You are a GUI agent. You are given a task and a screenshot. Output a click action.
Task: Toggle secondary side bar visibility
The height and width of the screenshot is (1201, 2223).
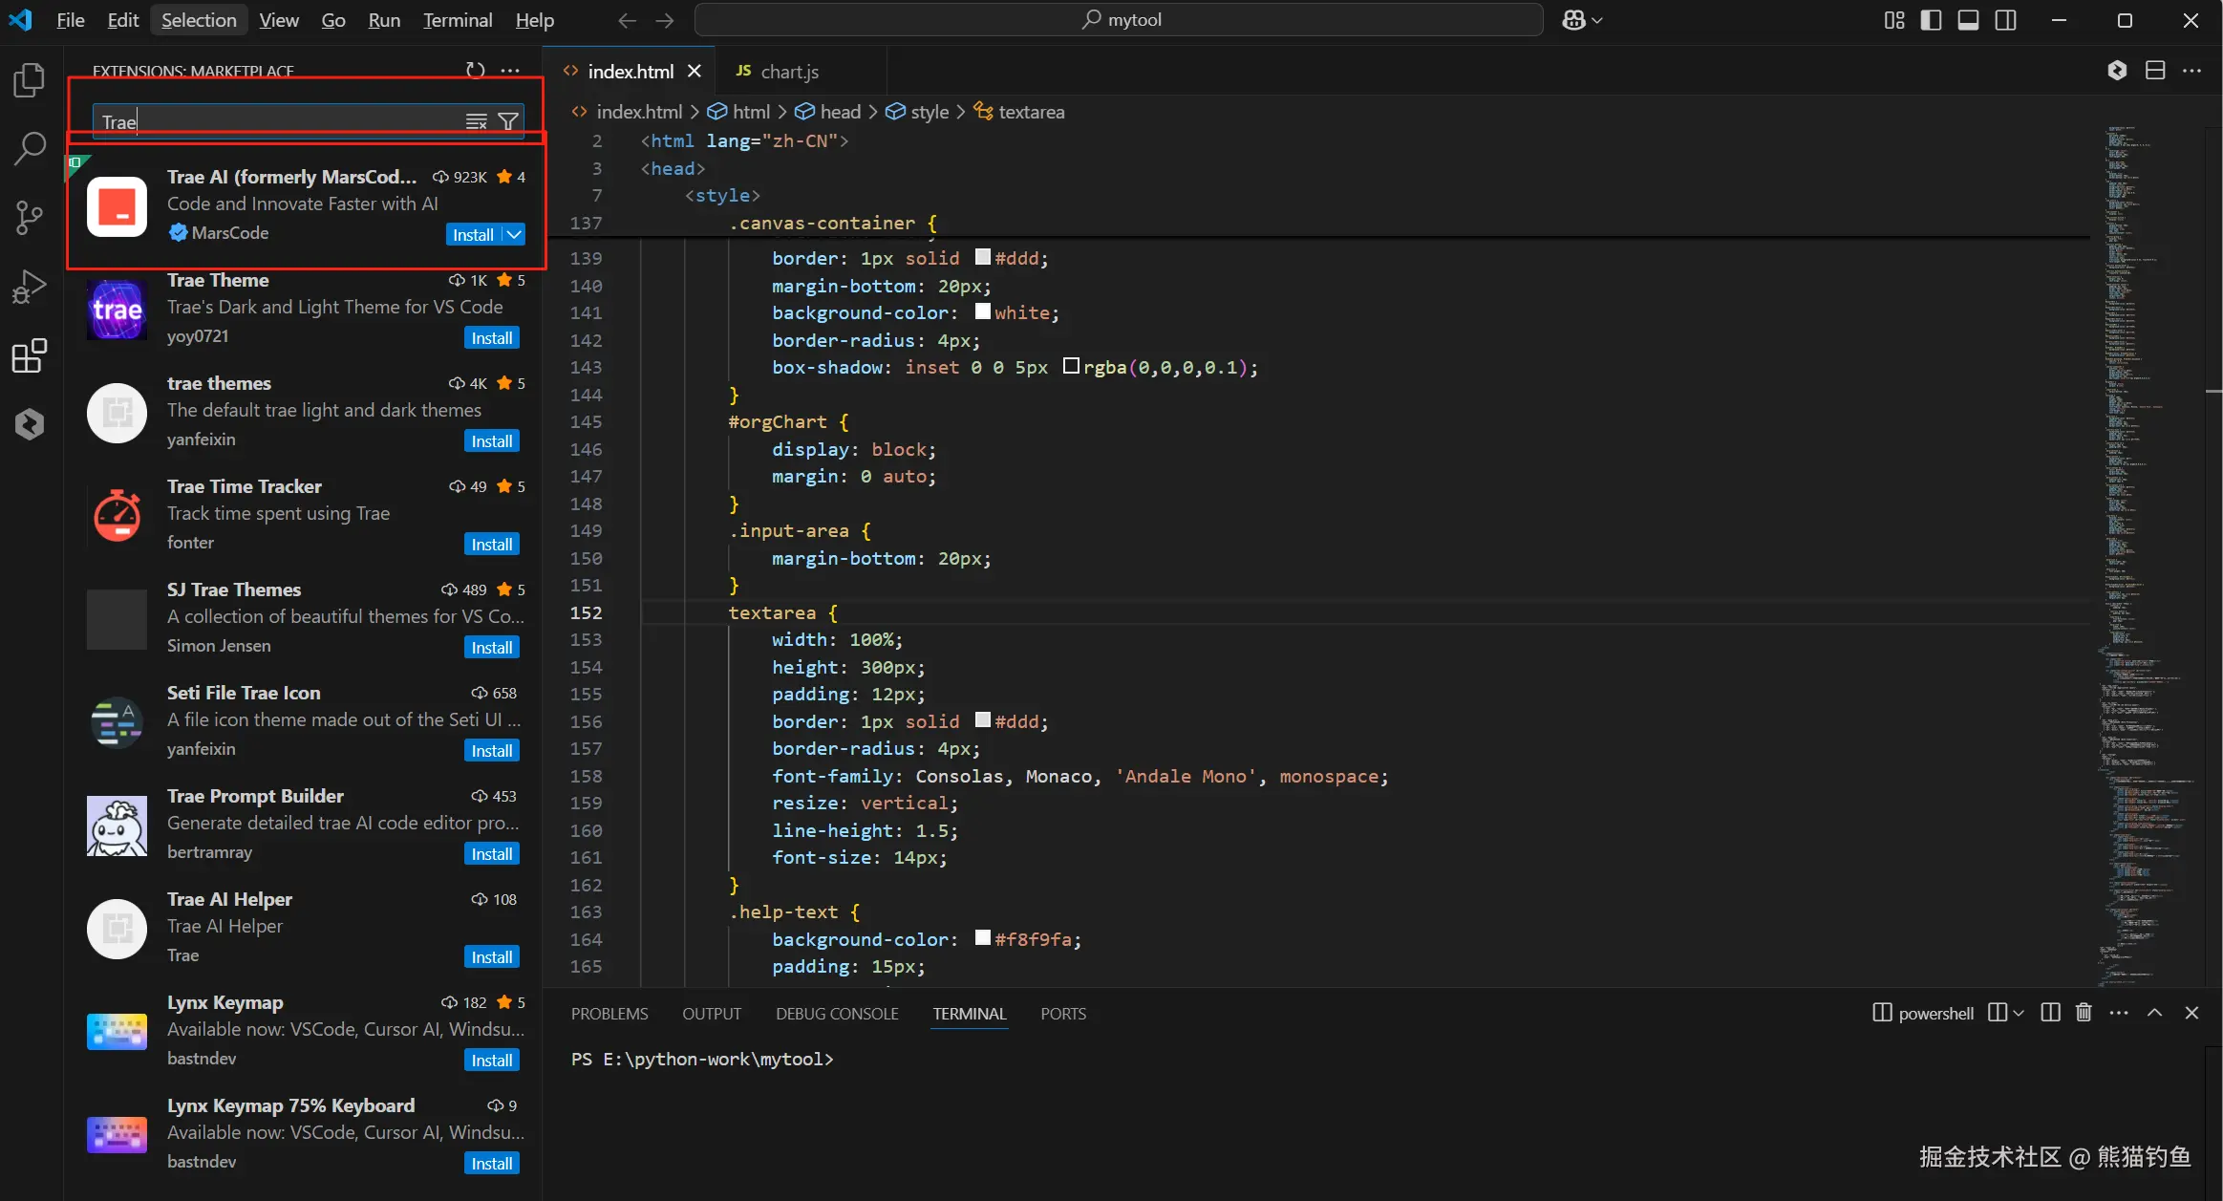point(2005,20)
